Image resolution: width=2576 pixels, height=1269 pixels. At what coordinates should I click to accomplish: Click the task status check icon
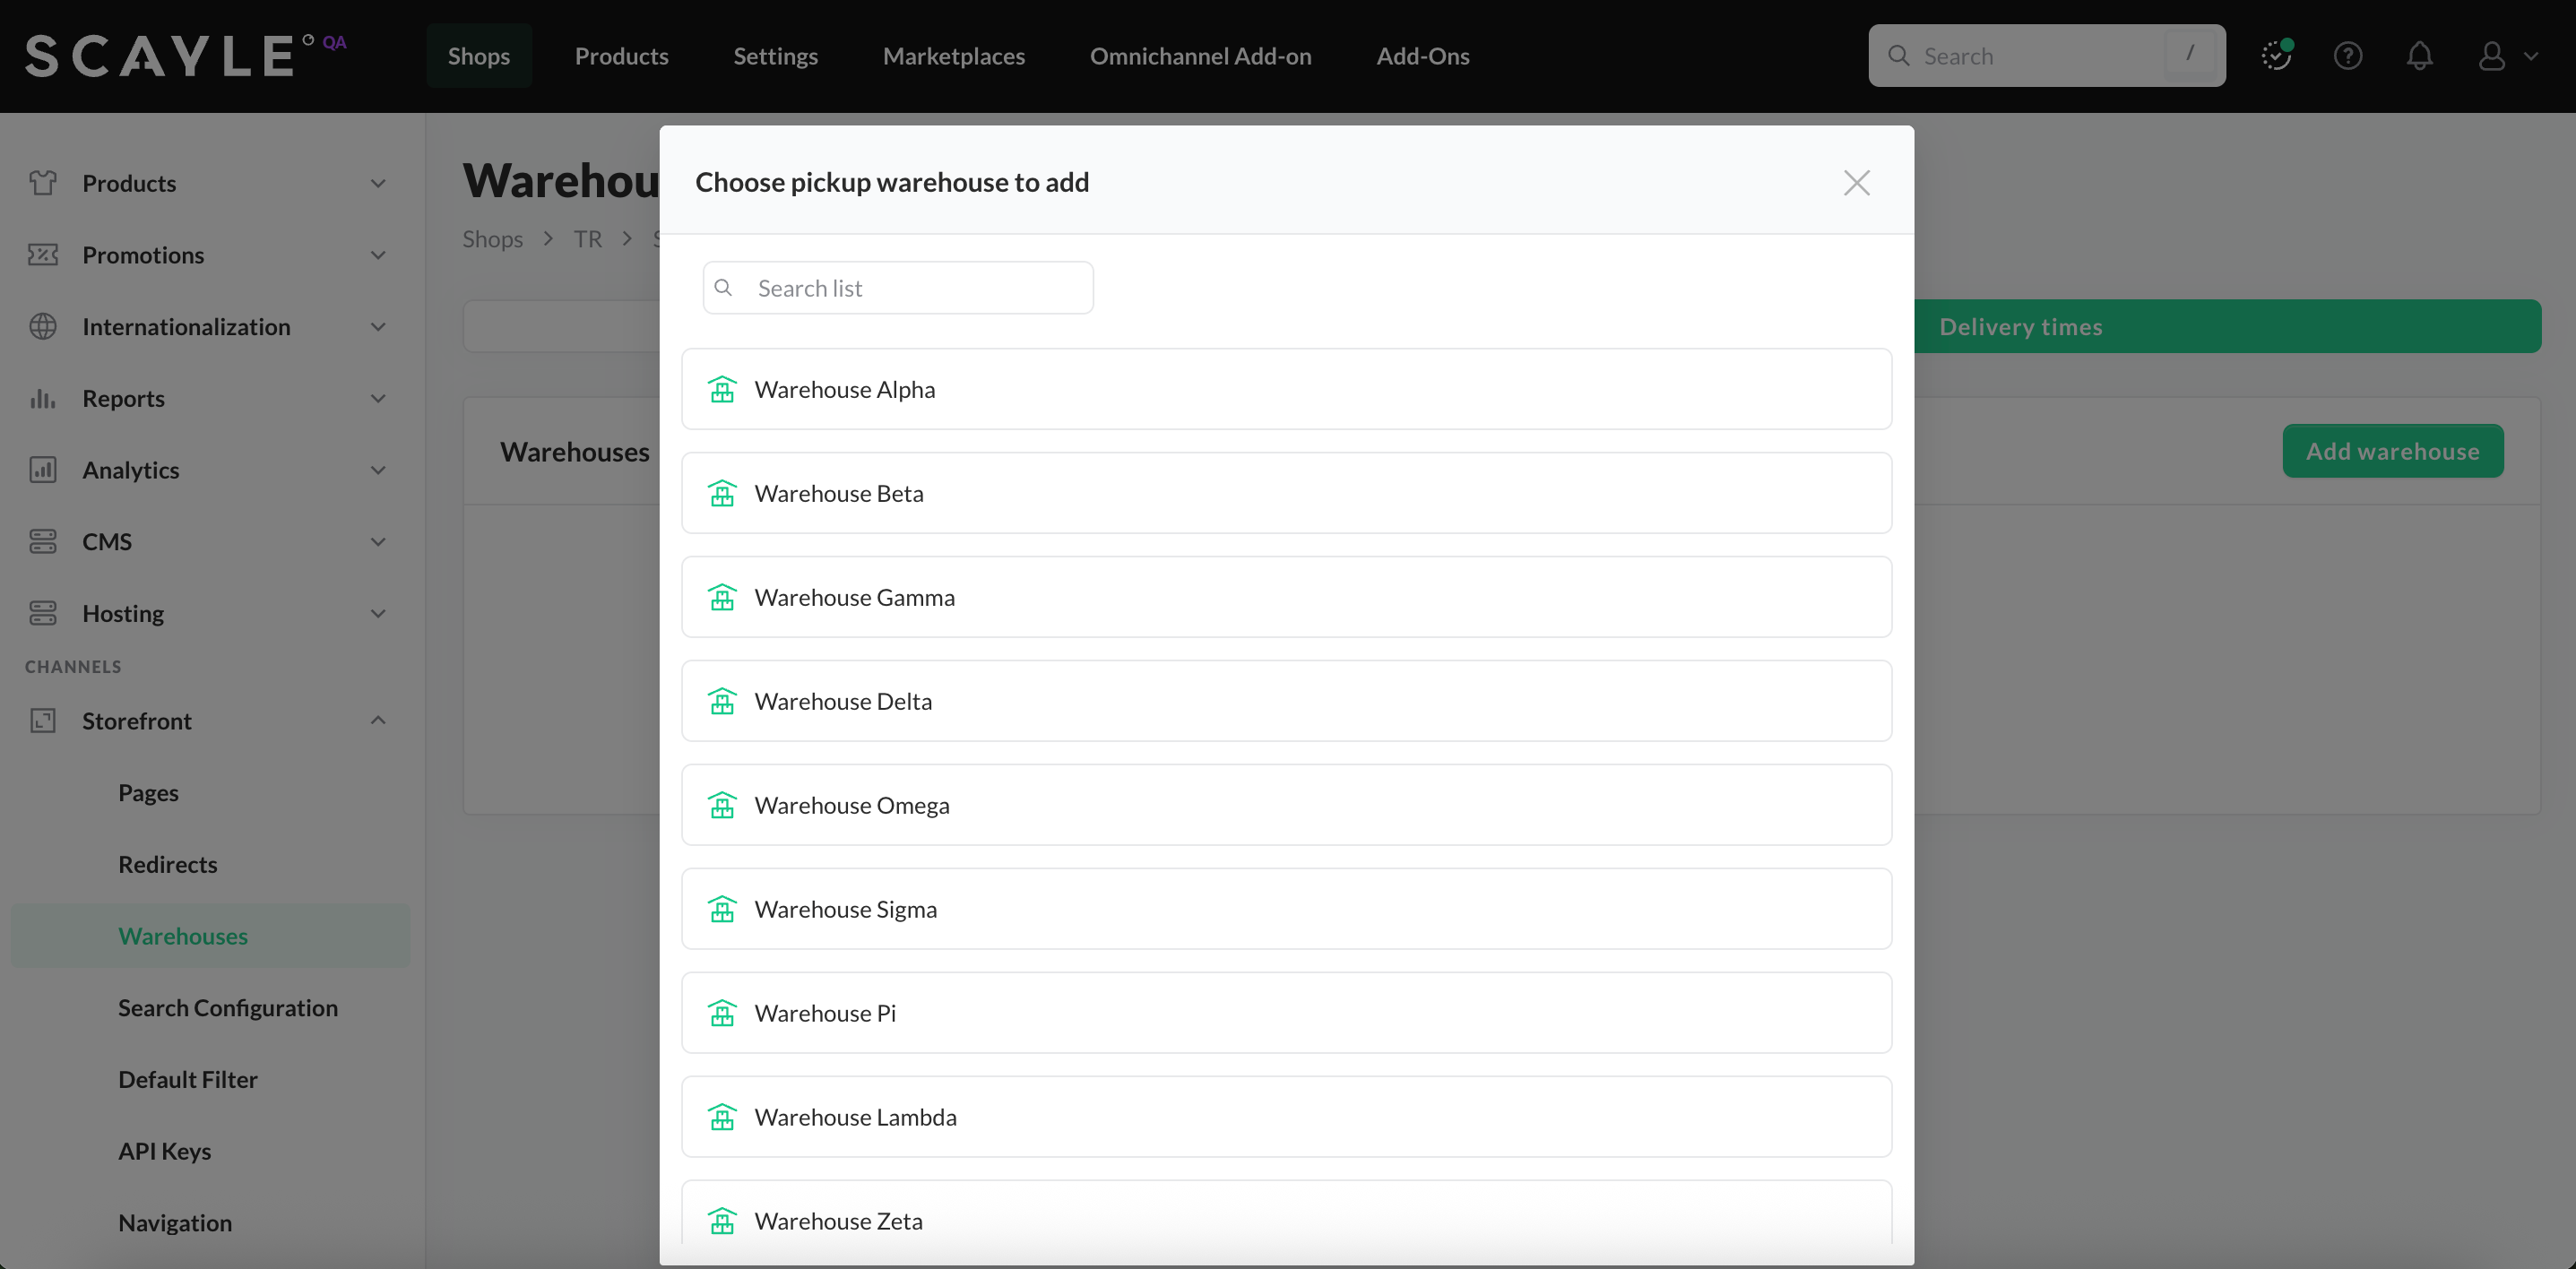coord(2276,56)
